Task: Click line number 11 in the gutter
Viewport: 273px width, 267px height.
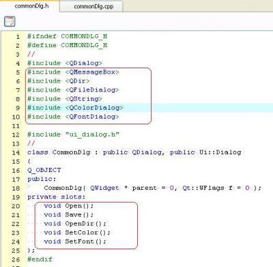Action: point(16,126)
